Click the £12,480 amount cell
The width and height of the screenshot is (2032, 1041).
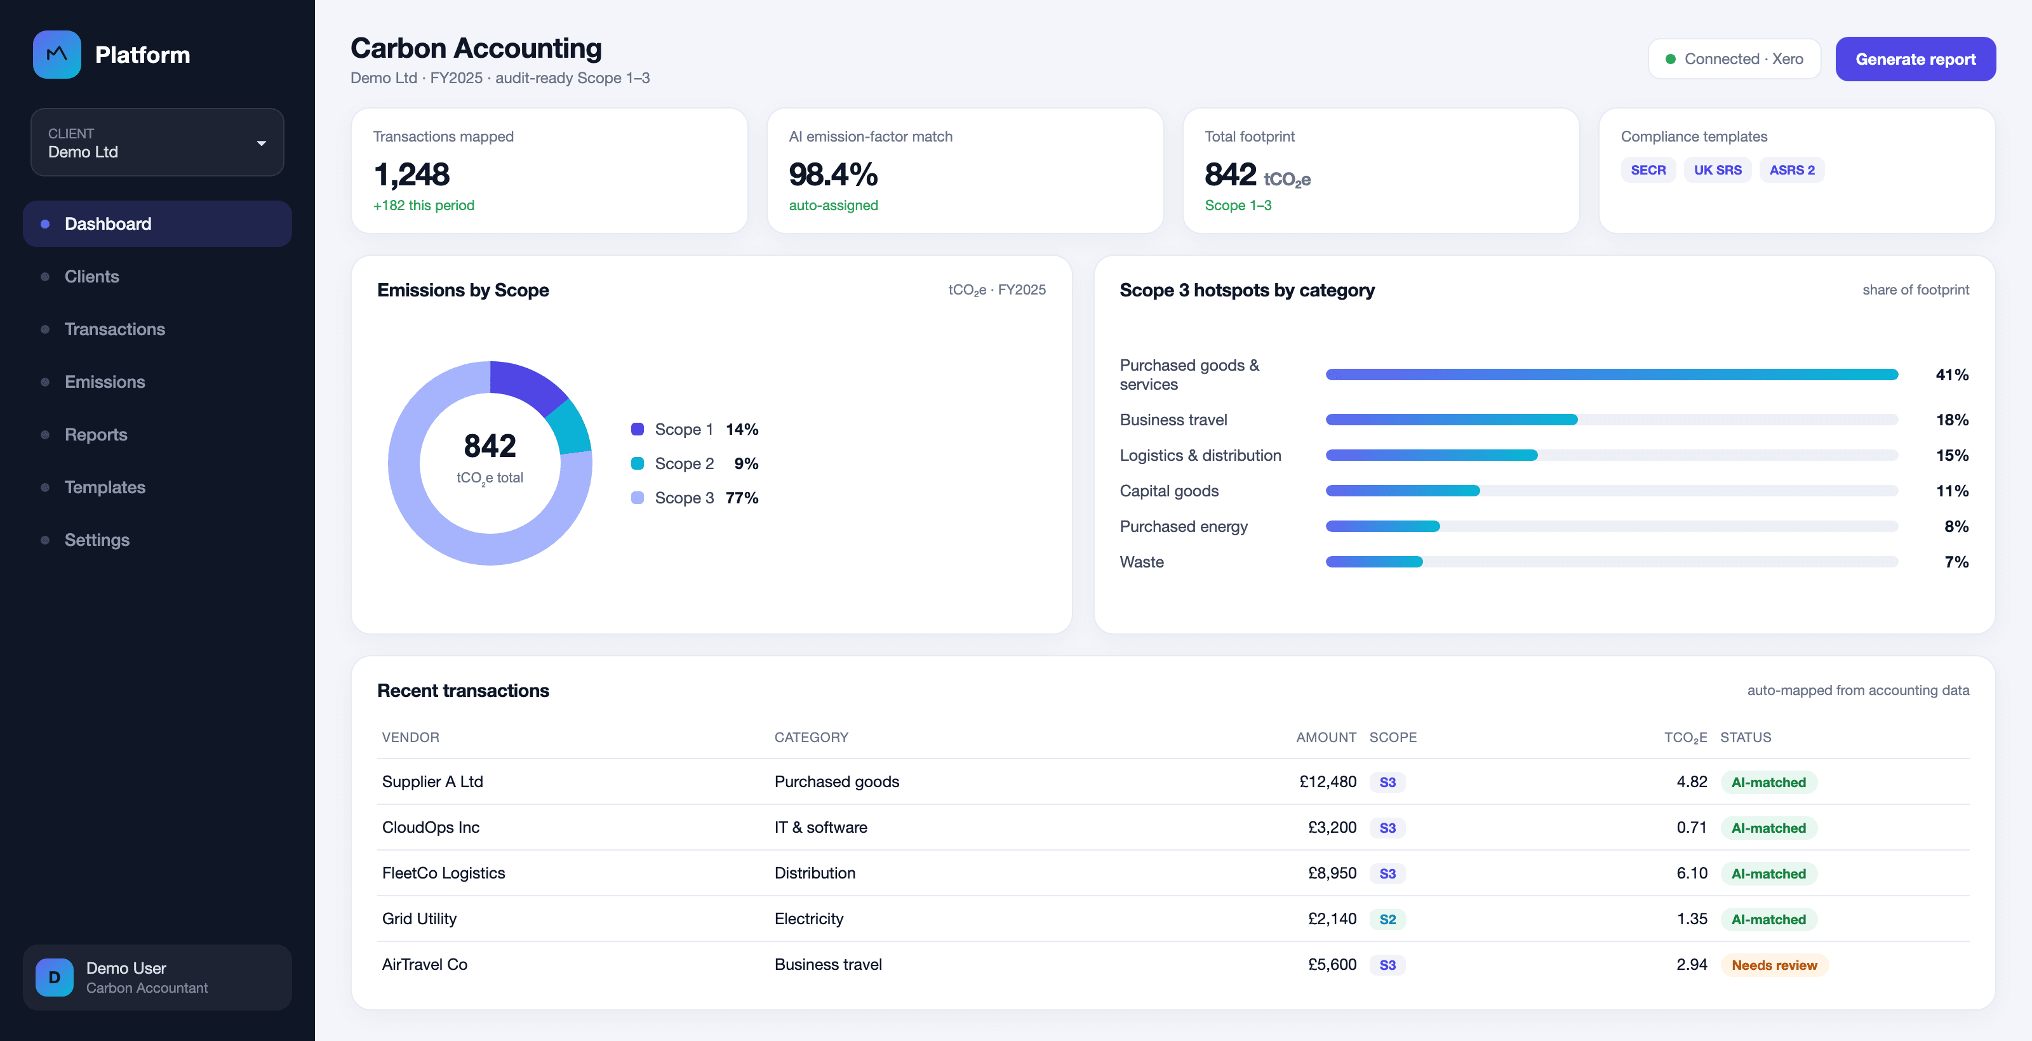tap(1328, 781)
